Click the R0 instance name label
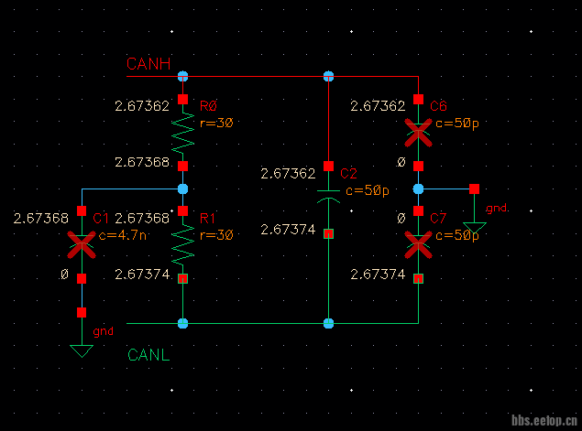The height and width of the screenshot is (431, 582). [x=207, y=107]
